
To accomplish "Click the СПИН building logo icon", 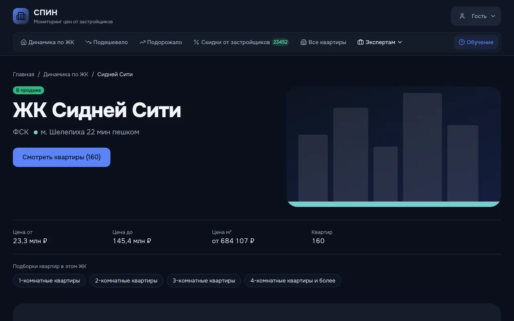I will click(21, 16).
